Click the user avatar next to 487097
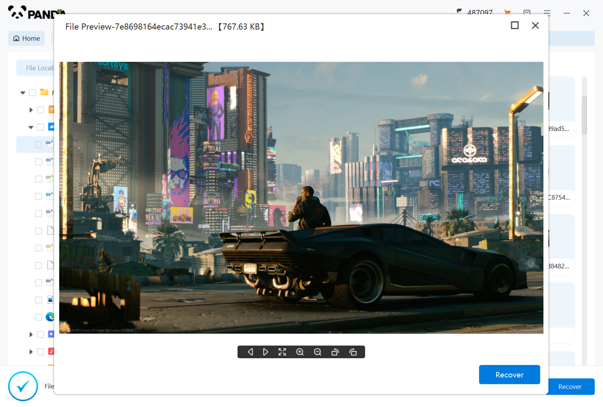The width and height of the screenshot is (603, 407). (459, 12)
